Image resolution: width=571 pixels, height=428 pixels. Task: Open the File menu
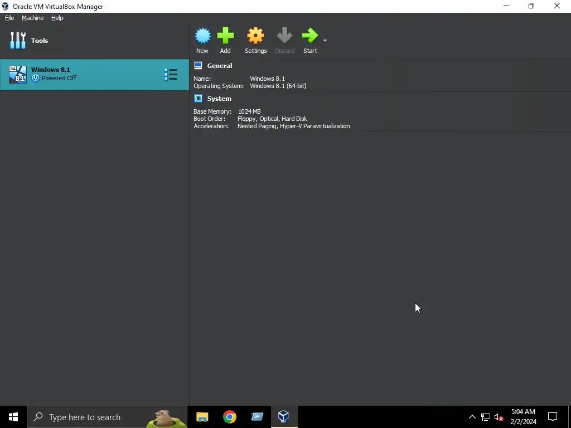tap(9, 18)
